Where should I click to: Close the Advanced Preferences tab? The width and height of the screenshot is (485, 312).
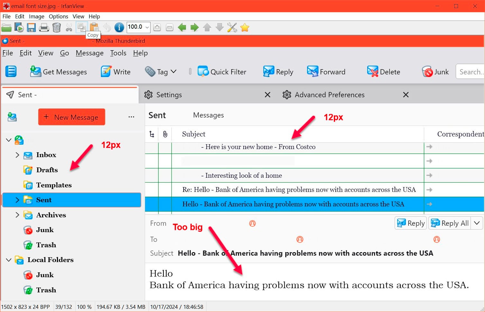point(406,95)
